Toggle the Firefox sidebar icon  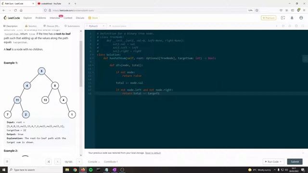point(293,10)
